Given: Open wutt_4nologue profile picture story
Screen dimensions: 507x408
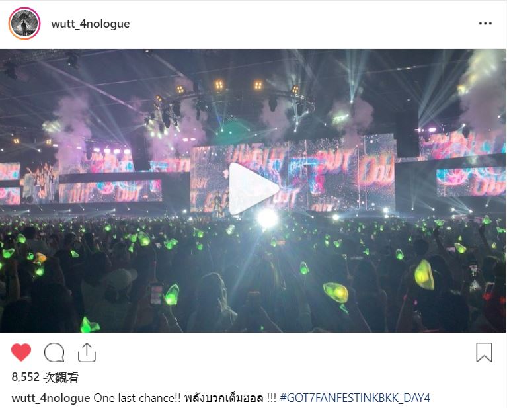Looking at the screenshot, I should point(24,24).
